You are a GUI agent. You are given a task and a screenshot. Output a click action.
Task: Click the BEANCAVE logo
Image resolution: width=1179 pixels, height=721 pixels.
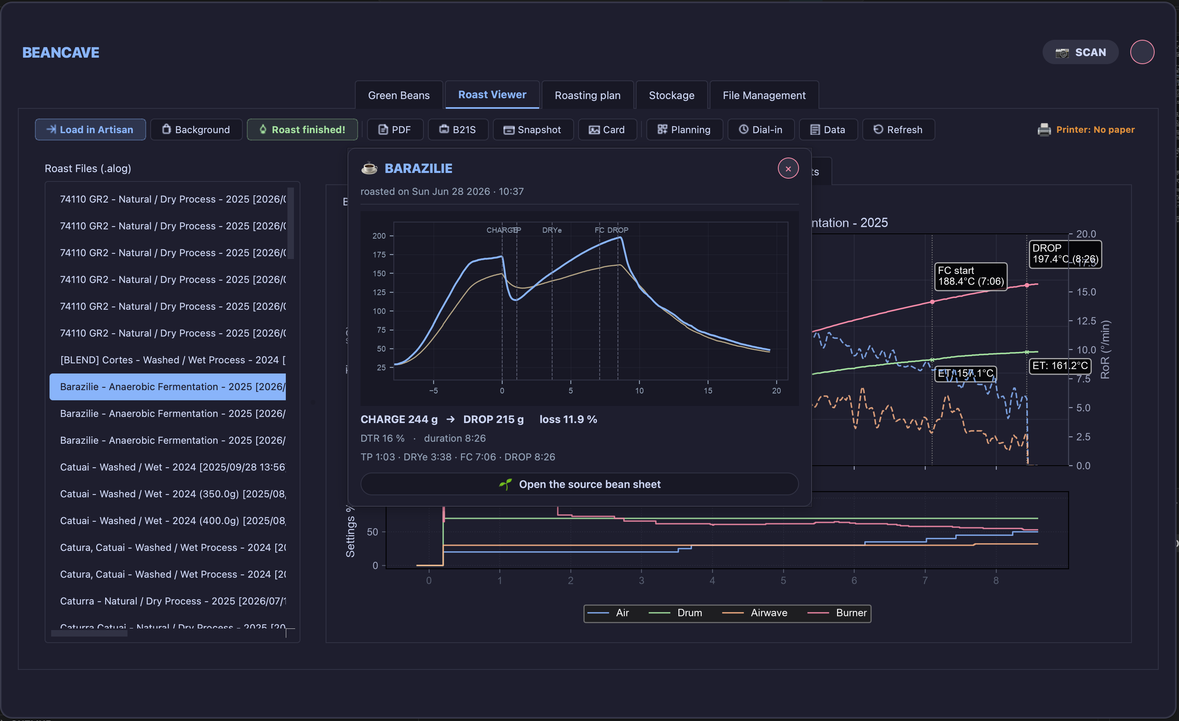pos(61,53)
